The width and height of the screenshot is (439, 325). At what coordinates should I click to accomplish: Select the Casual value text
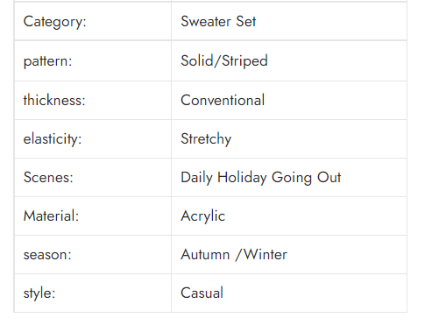click(202, 293)
